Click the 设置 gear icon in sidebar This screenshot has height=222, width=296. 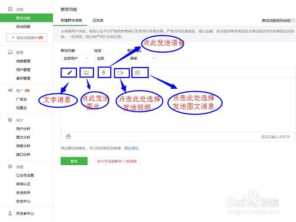(x=10, y=166)
